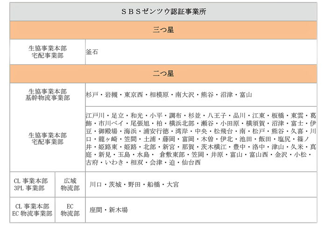Click the 'ＳＢＳゼンツウ認証事業所' table title
Viewport: 327px width, 229px height.
pos(163,12)
